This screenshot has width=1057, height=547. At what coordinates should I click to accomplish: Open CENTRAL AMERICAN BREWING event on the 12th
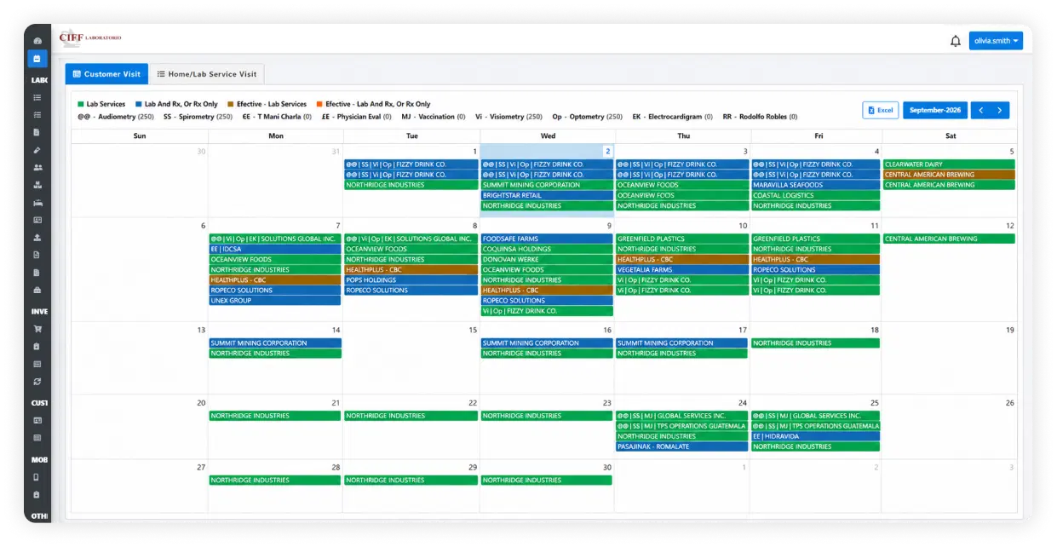(949, 239)
